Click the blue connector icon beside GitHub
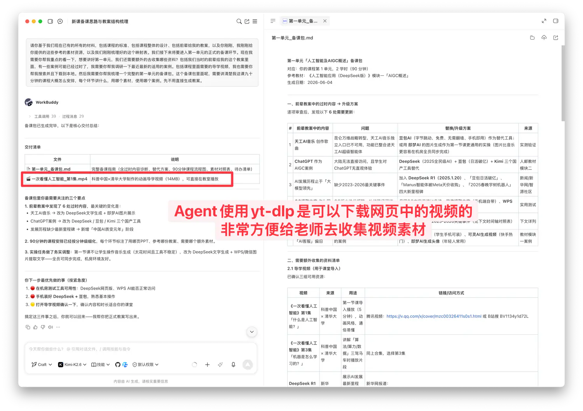 click(125, 365)
